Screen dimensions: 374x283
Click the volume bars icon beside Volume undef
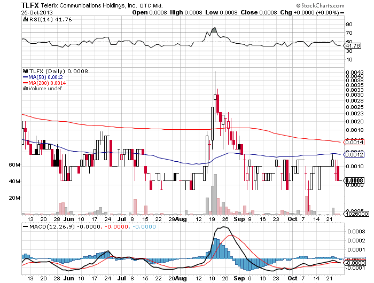pyautogui.click(x=25, y=89)
